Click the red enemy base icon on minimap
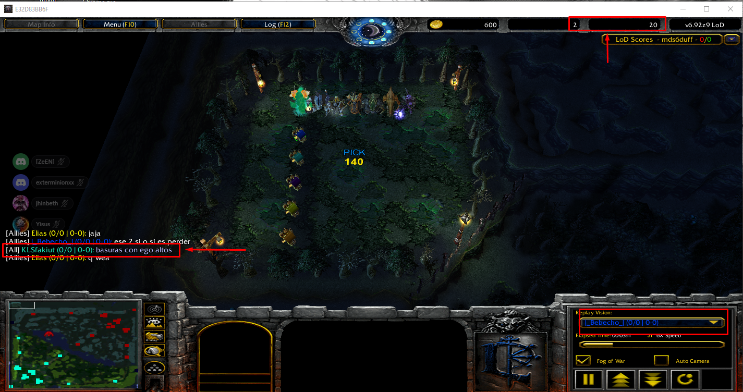Viewport: 743px width, 392px height. (49, 333)
